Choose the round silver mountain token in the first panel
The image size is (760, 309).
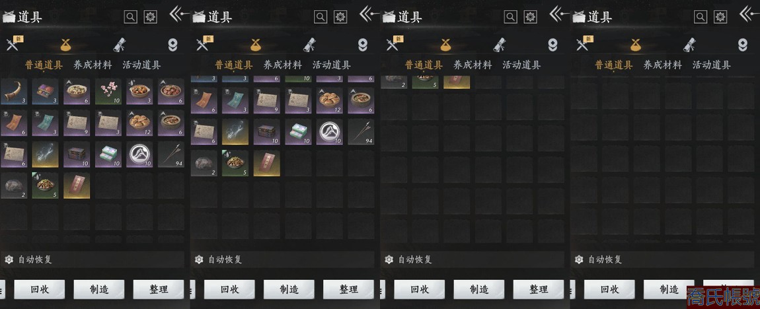[139, 154]
